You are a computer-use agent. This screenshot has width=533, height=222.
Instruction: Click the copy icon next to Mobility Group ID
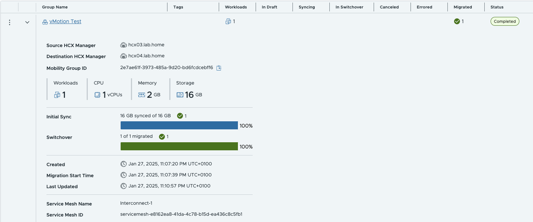218,68
